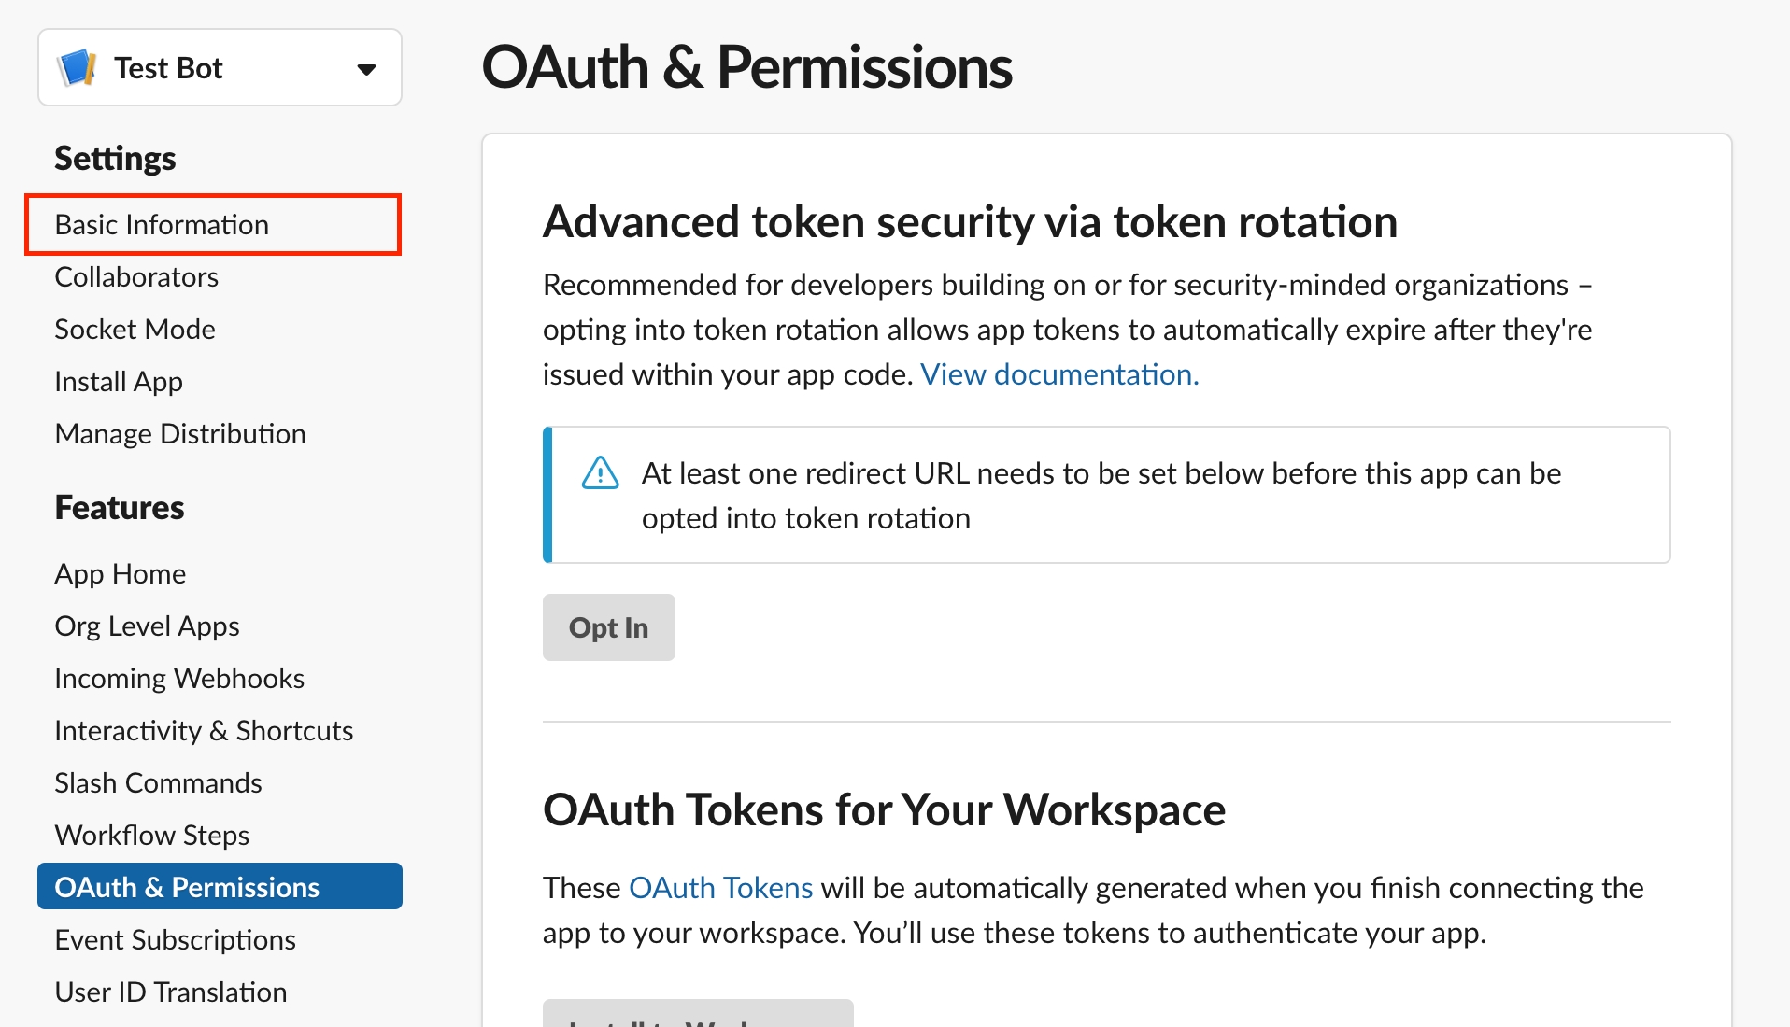Follow the View documentation link
The height and width of the screenshot is (1027, 1790).
(x=1059, y=374)
